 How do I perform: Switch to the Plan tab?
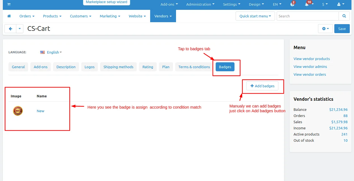click(x=166, y=67)
